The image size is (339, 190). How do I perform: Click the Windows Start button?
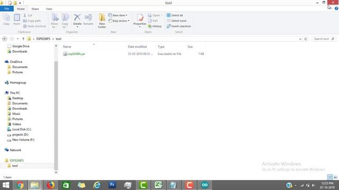[x=6, y=185]
